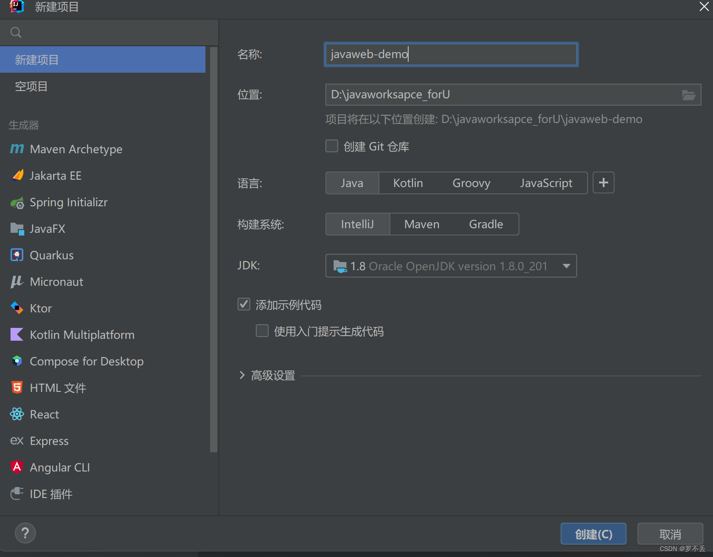
Task: Select Compose for Desktop text
Action: [86, 361]
